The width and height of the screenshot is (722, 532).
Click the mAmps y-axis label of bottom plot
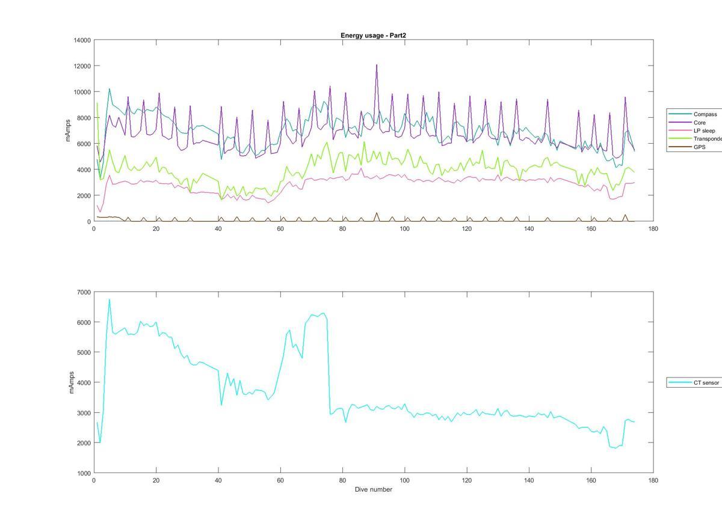[72, 382]
